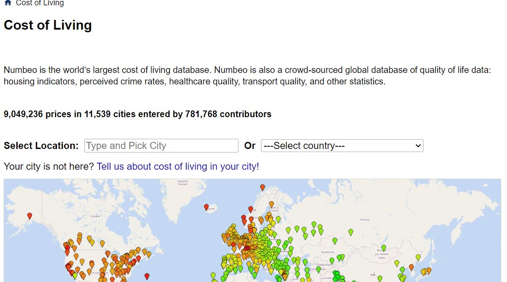507x282 pixels.
Task: Click the Россия label on the map
Action: coord(365,220)
